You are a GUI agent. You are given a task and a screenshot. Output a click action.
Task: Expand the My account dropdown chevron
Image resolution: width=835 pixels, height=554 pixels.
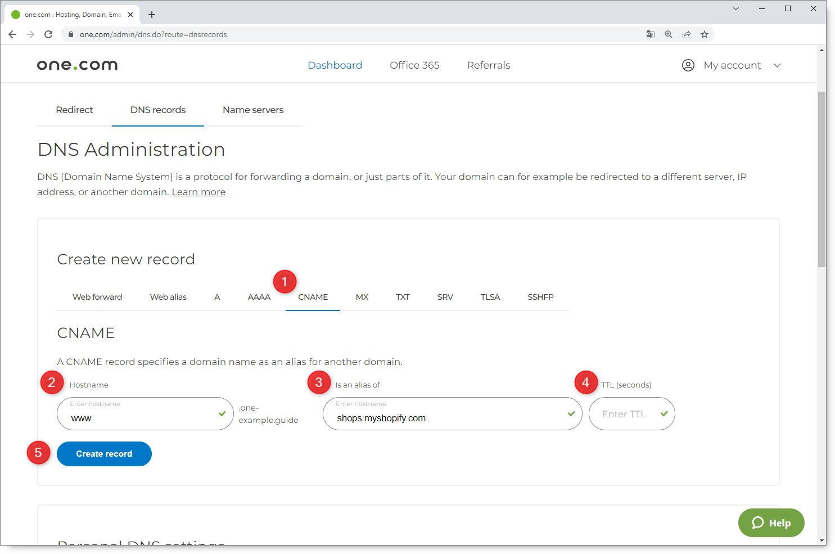point(778,65)
